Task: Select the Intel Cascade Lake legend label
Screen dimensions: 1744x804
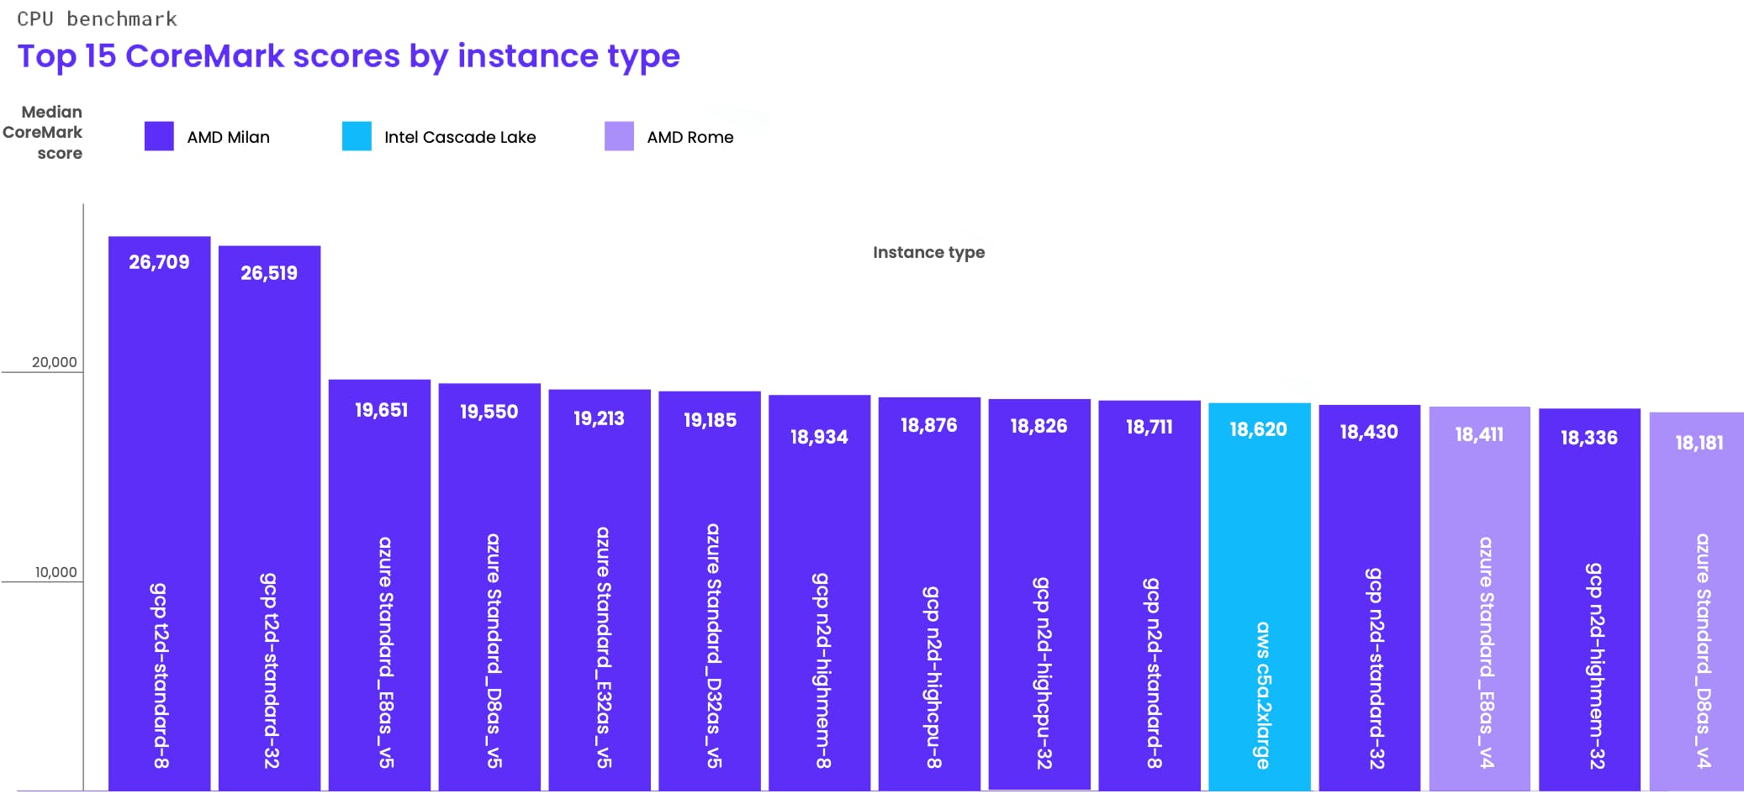Action: [x=460, y=137]
